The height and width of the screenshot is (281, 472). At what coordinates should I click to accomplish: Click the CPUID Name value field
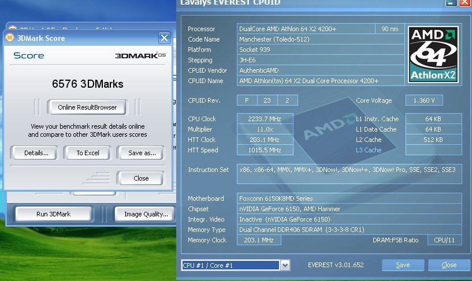point(321,81)
